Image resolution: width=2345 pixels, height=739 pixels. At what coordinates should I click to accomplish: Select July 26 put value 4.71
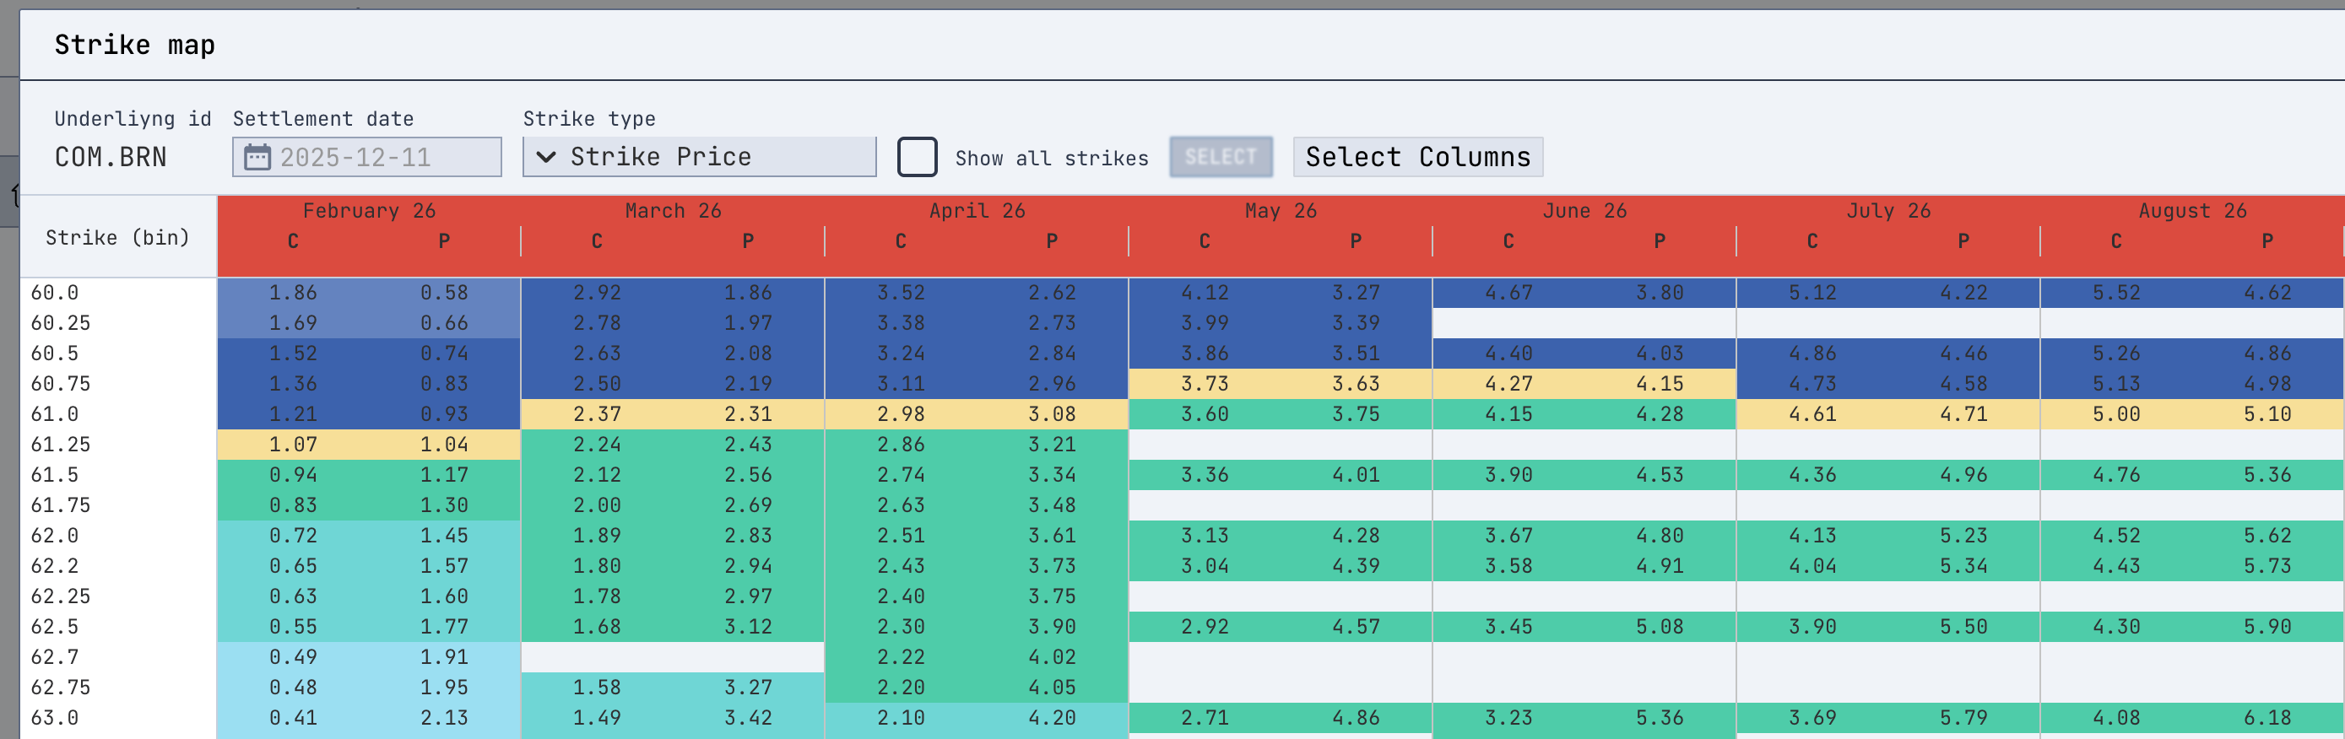(1963, 414)
